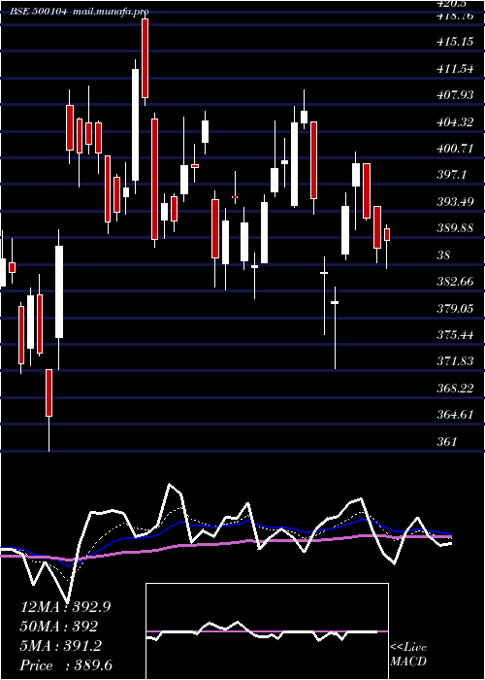The image size is (485, 680).
Task: Click the 5MA : 391.2 readout
Action: (61, 646)
